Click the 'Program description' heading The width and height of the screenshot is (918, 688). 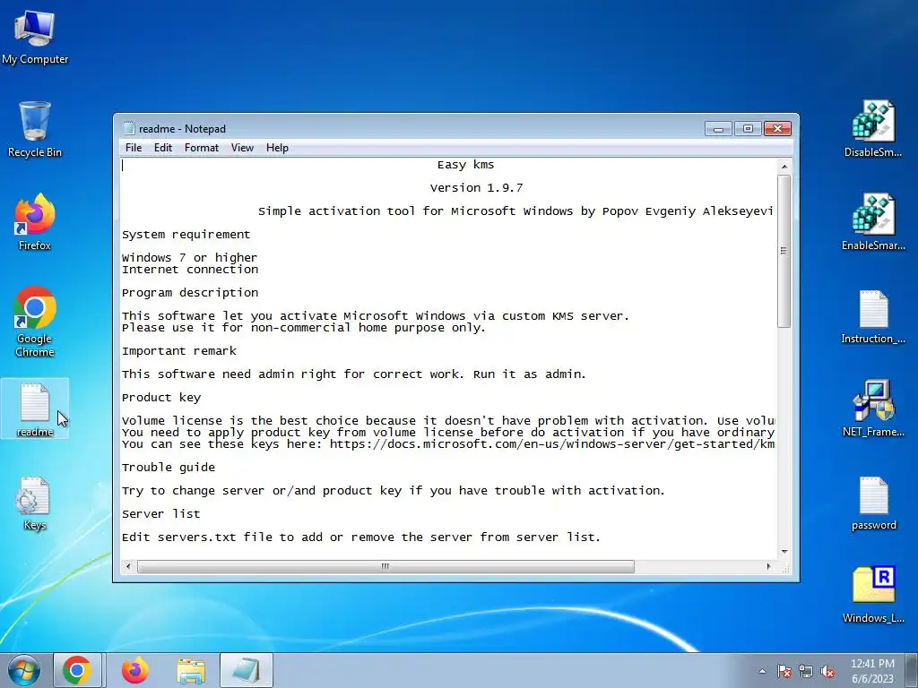[x=190, y=293]
